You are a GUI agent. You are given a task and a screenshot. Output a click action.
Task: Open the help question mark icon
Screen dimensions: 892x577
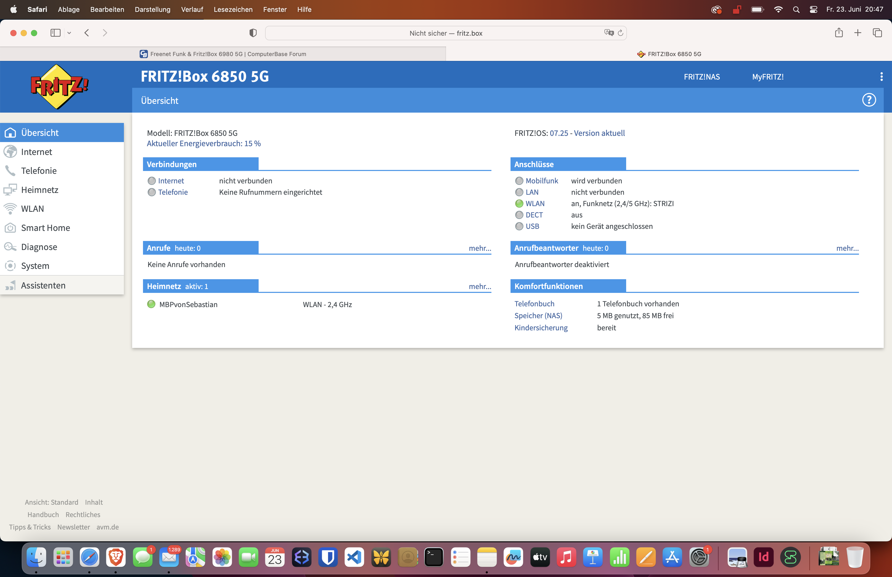pyautogui.click(x=869, y=100)
